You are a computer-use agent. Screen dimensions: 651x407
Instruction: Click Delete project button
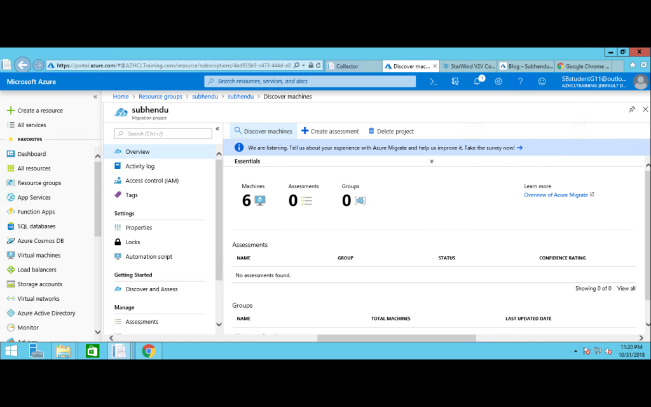click(391, 131)
